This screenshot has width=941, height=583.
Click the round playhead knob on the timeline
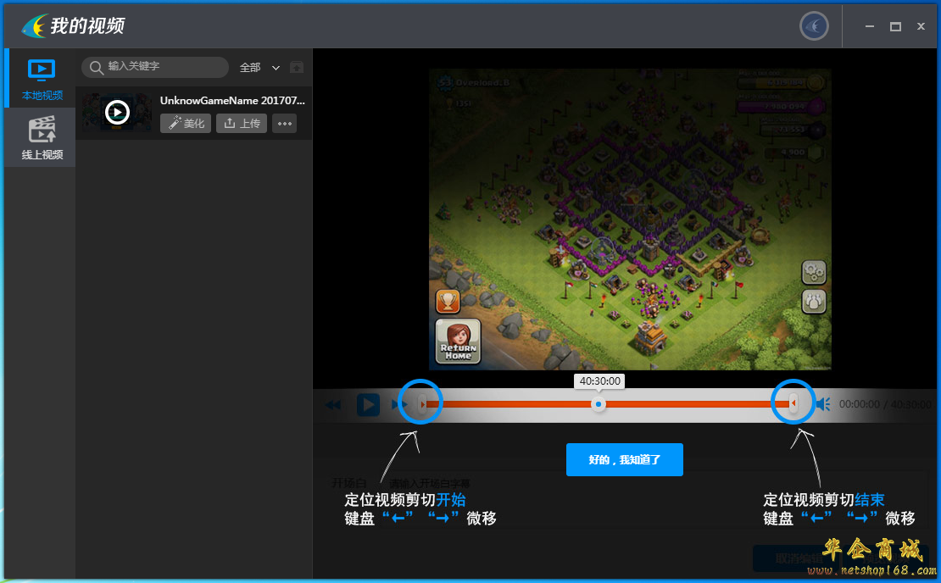599,404
